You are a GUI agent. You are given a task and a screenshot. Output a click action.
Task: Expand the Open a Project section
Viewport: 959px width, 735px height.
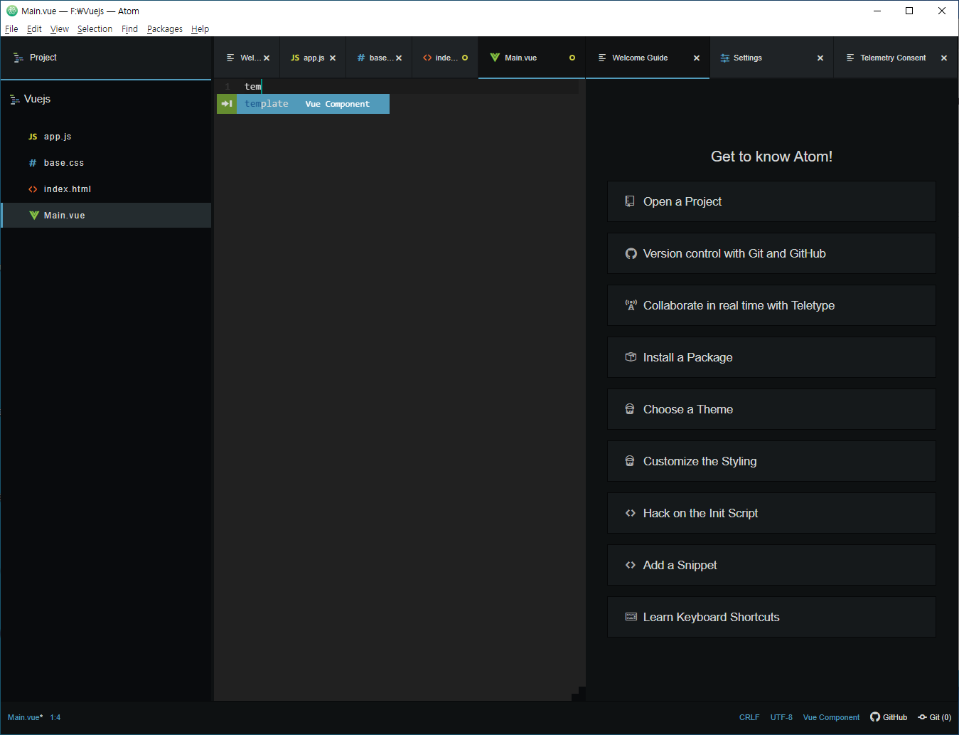tap(771, 201)
